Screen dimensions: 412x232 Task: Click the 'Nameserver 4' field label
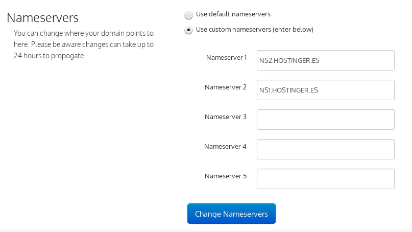[x=225, y=146]
